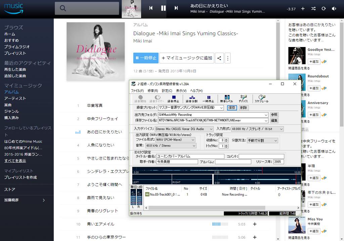This screenshot has height=241, width=344.
Task: Play track 1 卒業写真
Action: click(95, 106)
